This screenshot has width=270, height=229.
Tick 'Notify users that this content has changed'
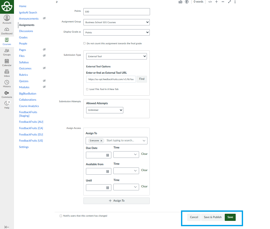[61, 216]
